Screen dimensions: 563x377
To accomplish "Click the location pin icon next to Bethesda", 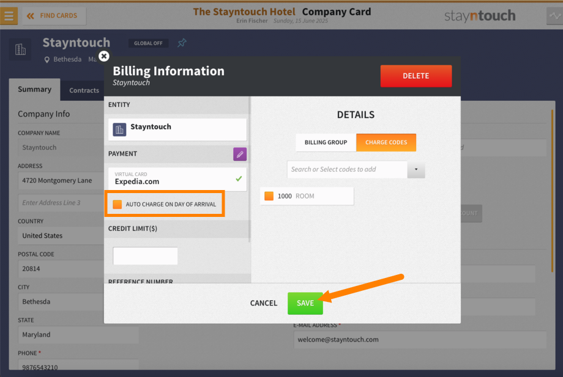I will point(47,59).
